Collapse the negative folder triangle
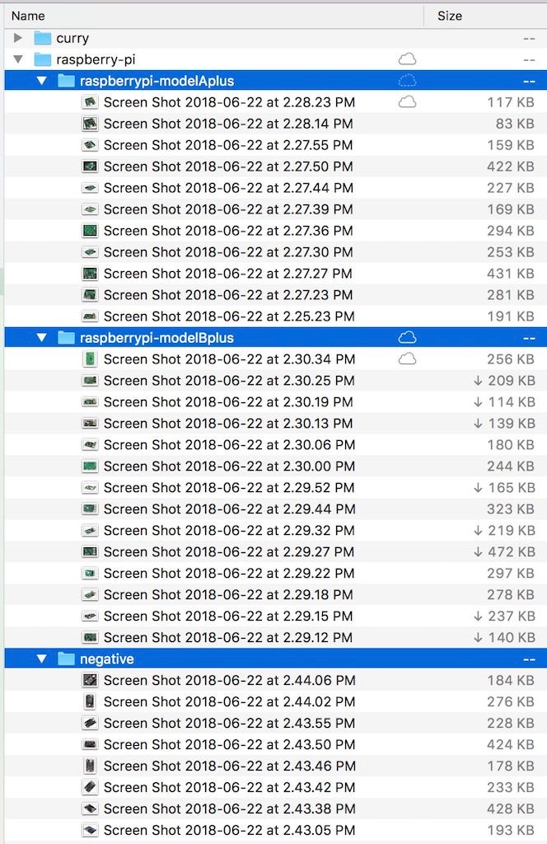Viewport: 547px width, 844px height. point(41,659)
